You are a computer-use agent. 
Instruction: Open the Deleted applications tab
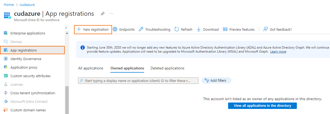point(167,68)
